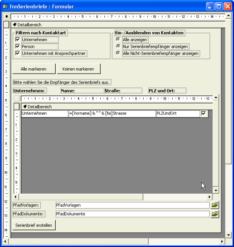The width and height of the screenshot is (234, 247).
Task: Select Alle Nicht-Serienbriefempfänger anzeigen radio button
Action: (x=118, y=53)
